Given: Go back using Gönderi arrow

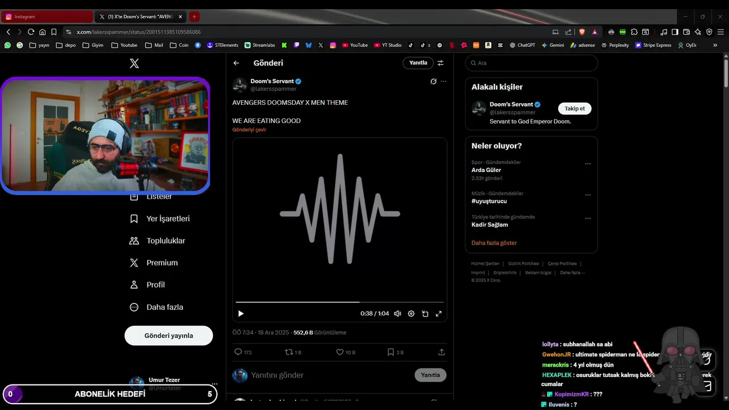Looking at the screenshot, I should pos(236,63).
